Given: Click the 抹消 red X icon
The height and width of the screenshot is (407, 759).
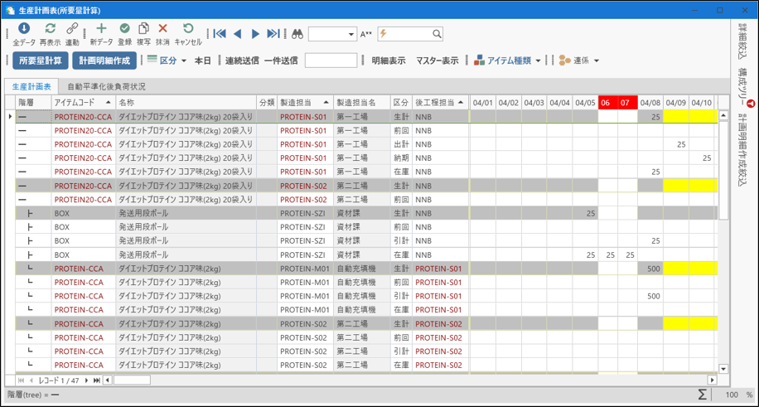Looking at the screenshot, I should click(x=162, y=30).
